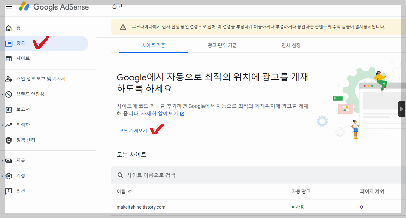Click the 정책 센터 shield icon
The height and width of the screenshot is (218, 406).
coord(9,140)
